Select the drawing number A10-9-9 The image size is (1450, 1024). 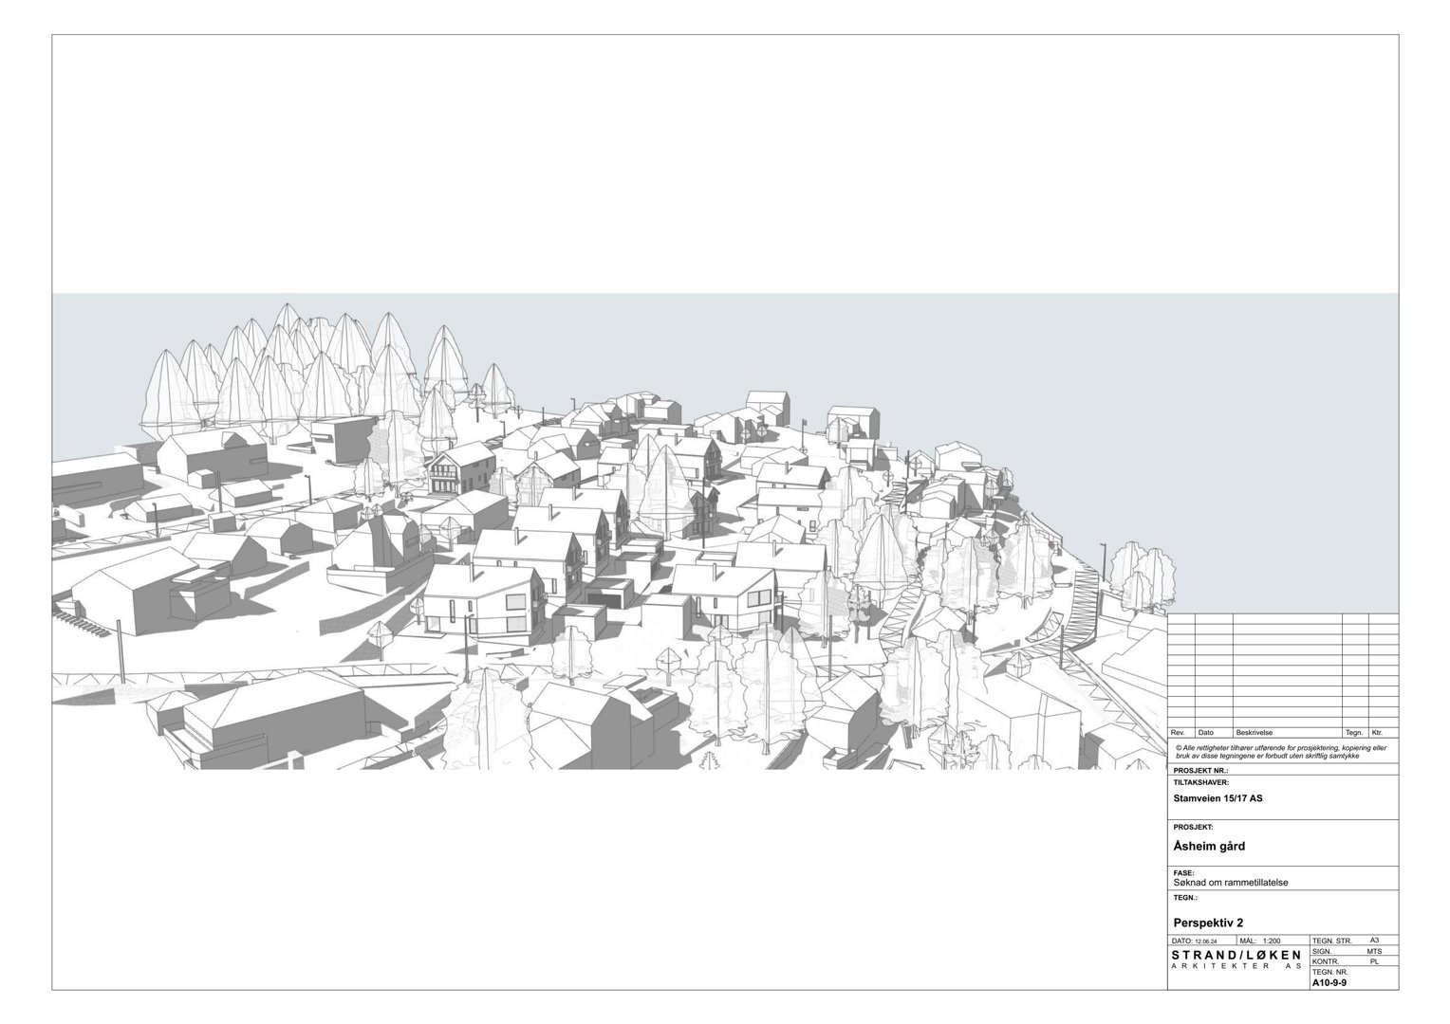click(1331, 982)
